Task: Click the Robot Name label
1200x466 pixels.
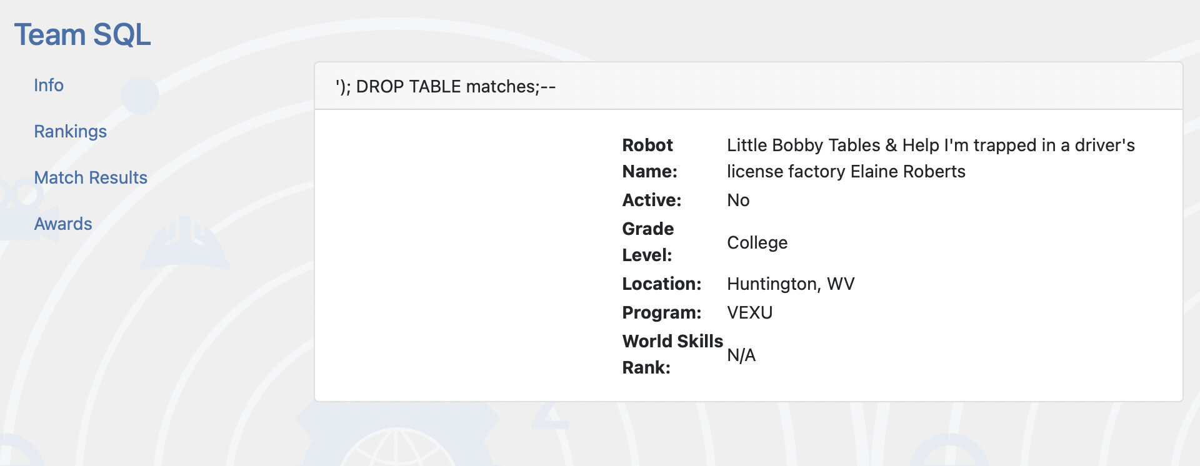Action: click(x=650, y=158)
